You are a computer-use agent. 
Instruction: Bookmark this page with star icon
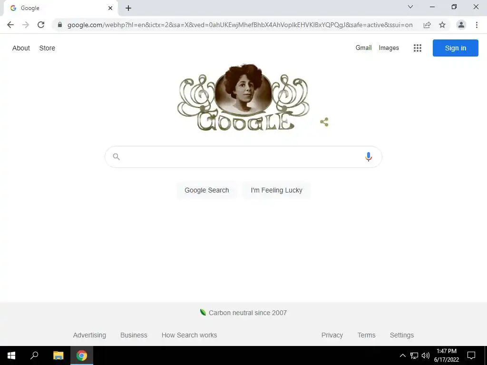[442, 25]
